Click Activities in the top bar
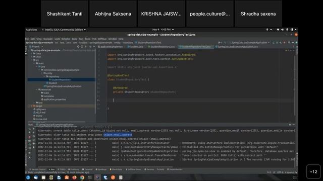323x181 pixels. pos(31,30)
